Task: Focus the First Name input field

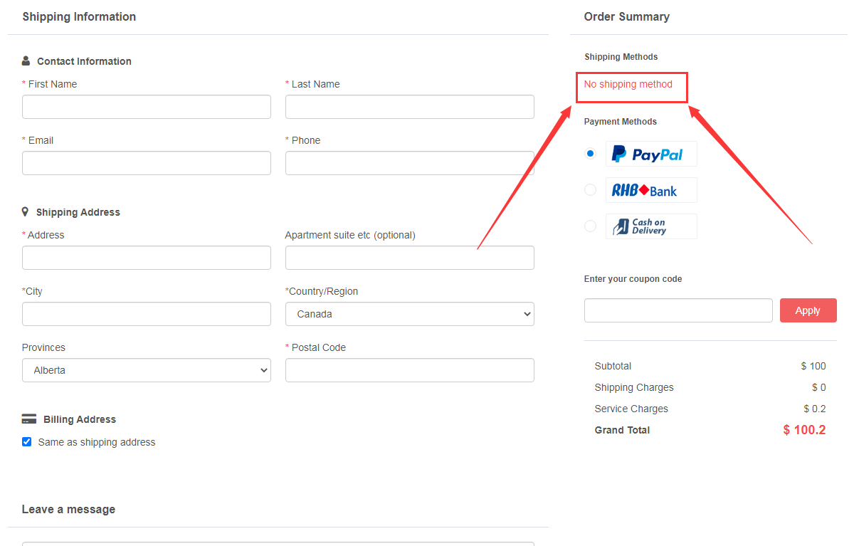Action: tap(146, 107)
